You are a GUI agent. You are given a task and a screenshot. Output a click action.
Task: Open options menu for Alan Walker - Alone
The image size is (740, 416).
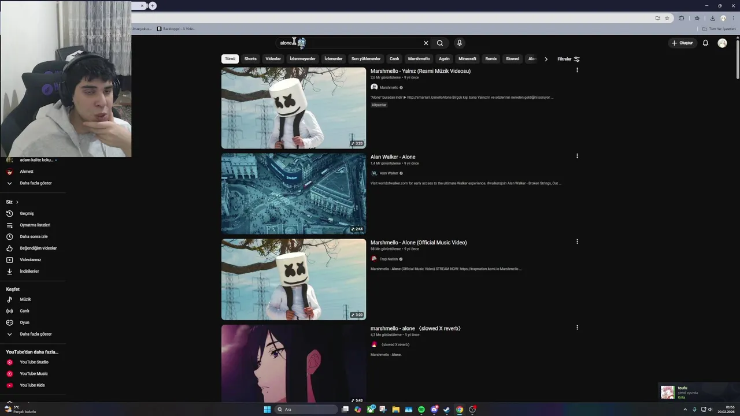[x=577, y=156]
